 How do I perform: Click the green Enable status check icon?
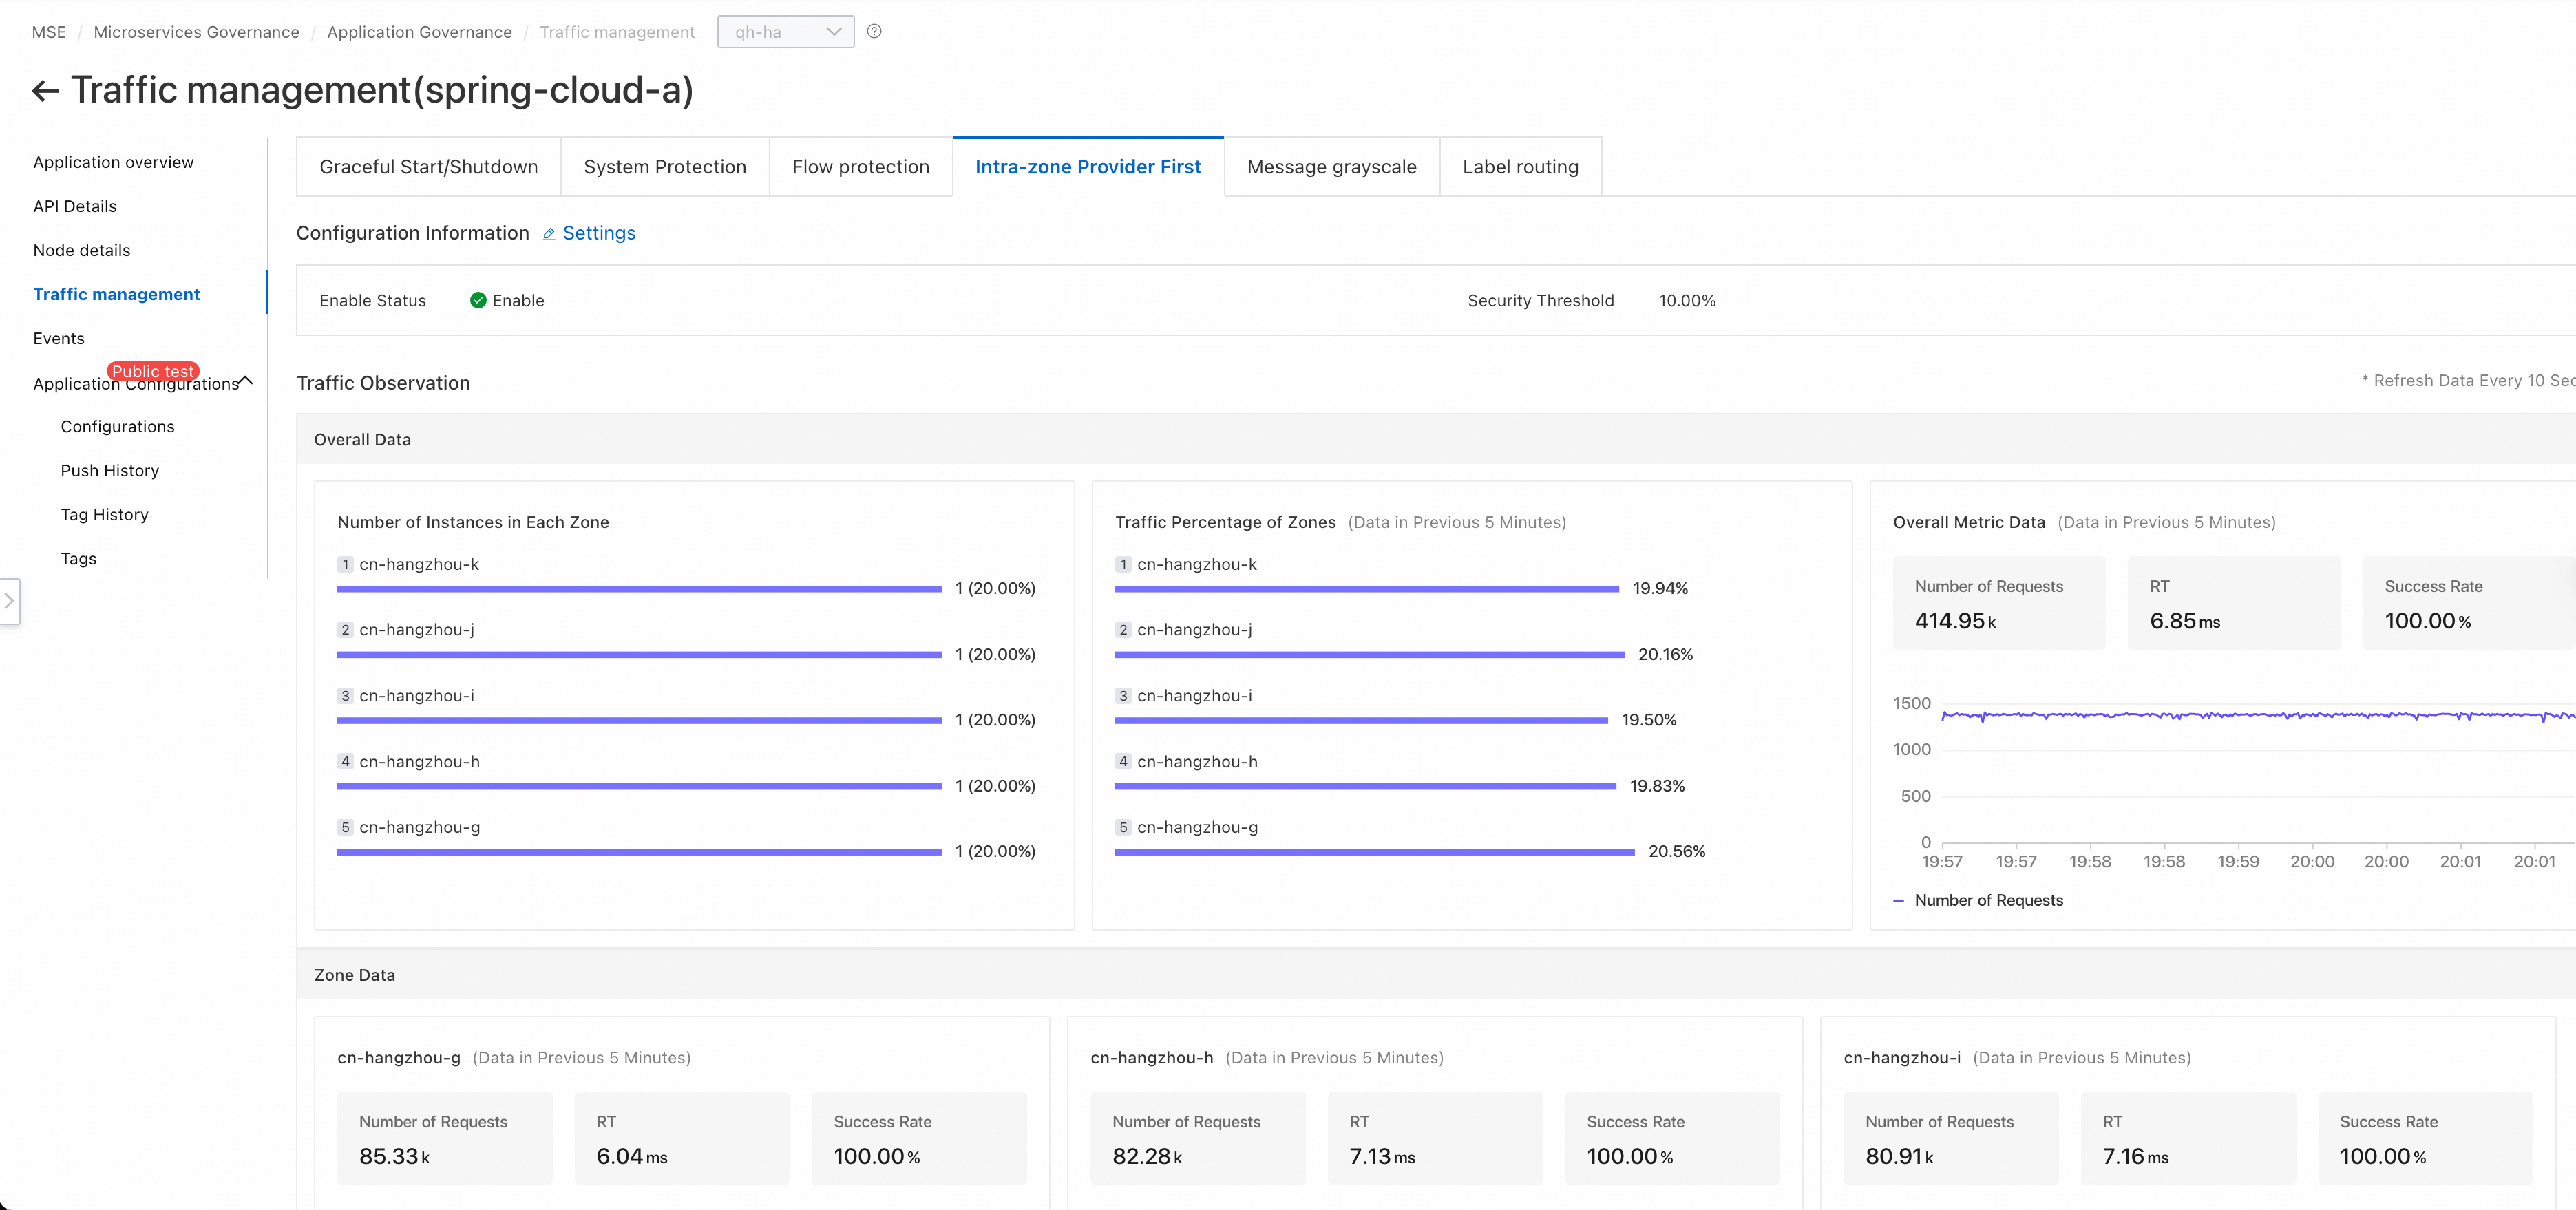click(478, 300)
